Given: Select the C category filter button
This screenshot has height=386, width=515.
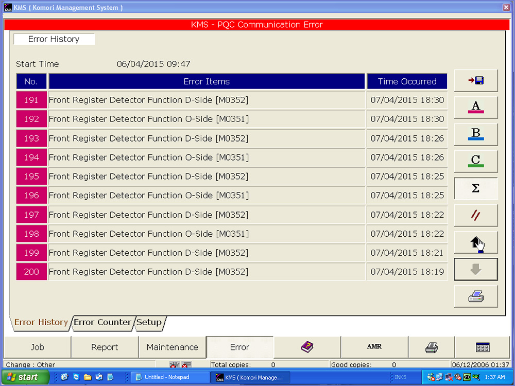Looking at the screenshot, I should tap(475, 161).
